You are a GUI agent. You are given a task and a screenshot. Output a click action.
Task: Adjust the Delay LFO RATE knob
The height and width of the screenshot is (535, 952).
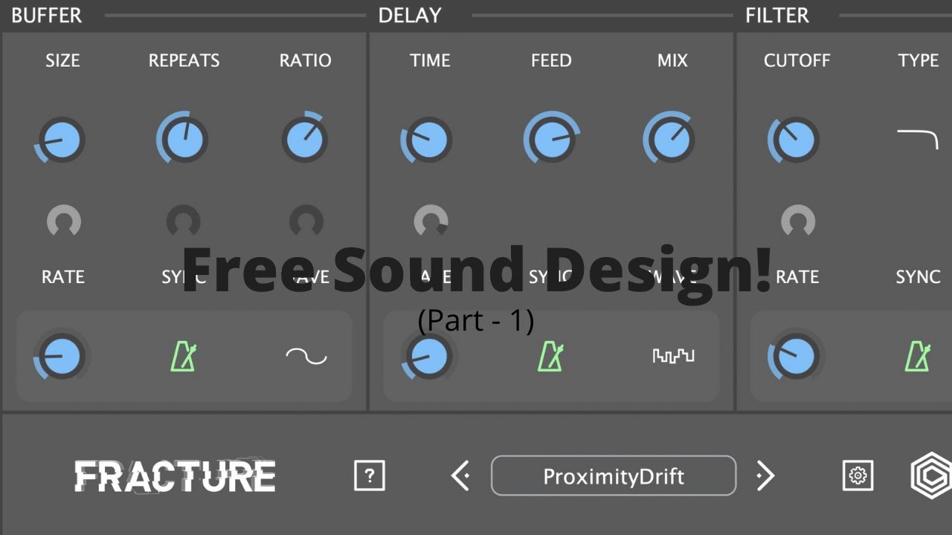[x=428, y=357]
